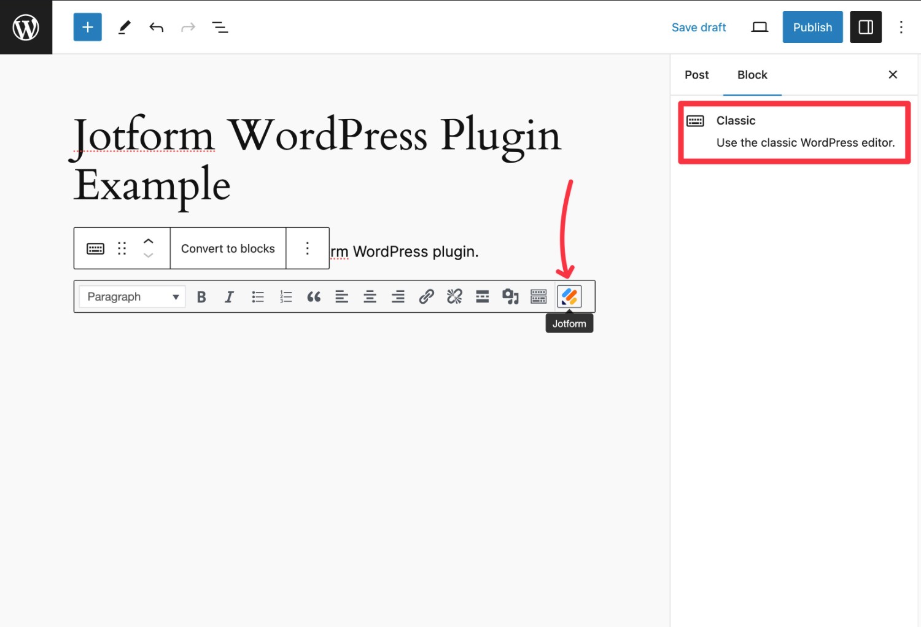Click the block drag handle
The image size is (921, 627).
pyautogui.click(x=122, y=248)
